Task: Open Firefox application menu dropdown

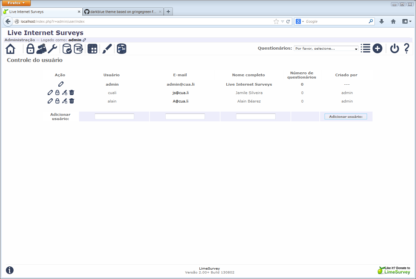Action: (x=17, y=3)
